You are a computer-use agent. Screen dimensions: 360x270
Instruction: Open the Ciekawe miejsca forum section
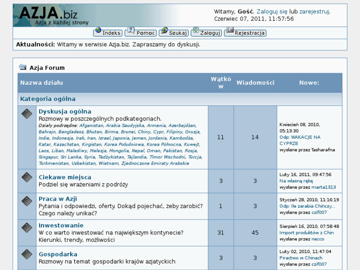click(65, 177)
